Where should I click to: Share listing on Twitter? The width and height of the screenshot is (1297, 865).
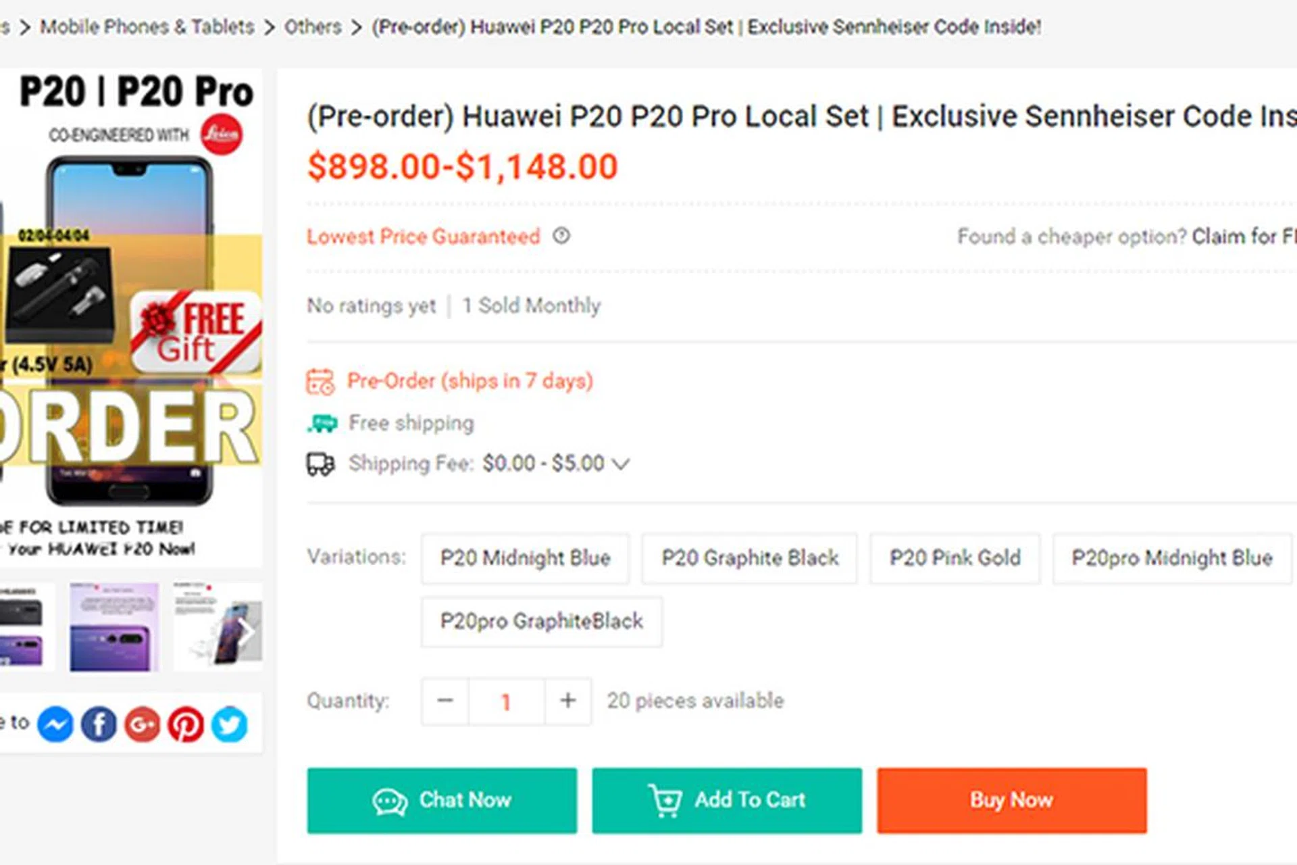coord(230,724)
